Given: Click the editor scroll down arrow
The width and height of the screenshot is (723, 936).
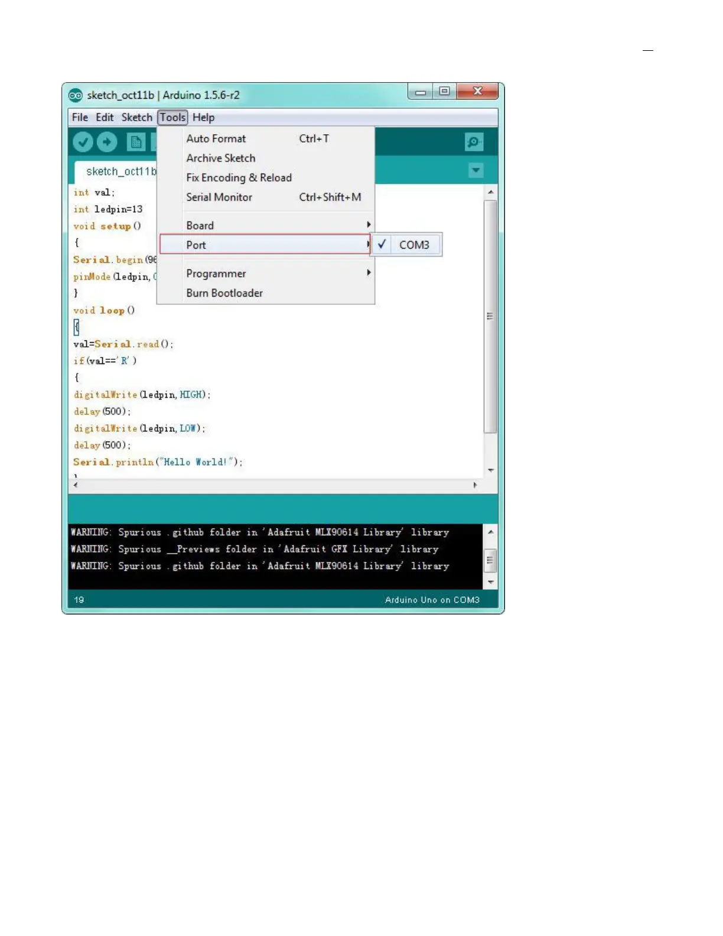Looking at the screenshot, I should (x=490, y=470).
